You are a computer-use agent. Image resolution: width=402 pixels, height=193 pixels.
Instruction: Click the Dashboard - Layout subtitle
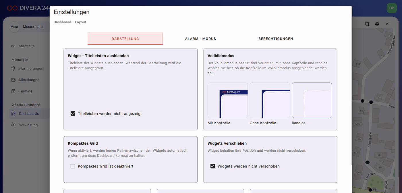coord(70,22)
